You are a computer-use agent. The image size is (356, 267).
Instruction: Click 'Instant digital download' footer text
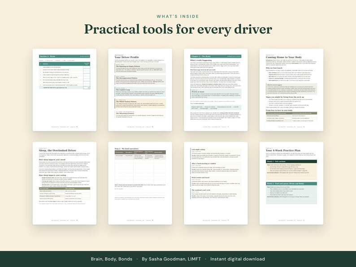(238, 259)
